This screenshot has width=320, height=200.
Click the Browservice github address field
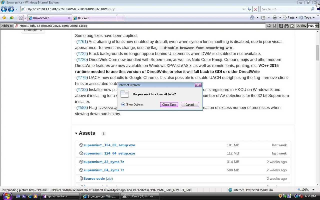coord(140,26)
